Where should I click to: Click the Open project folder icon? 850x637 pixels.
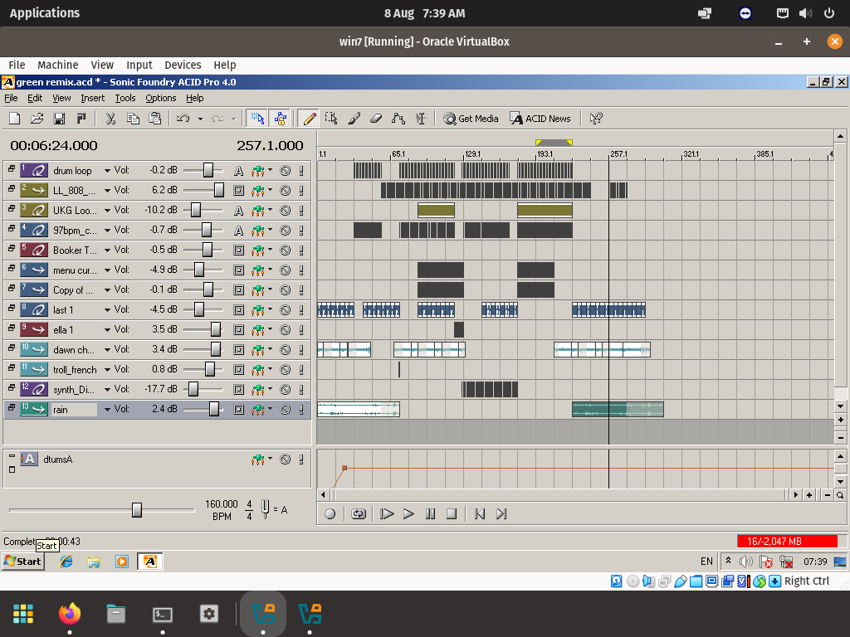[x=37, y=118]
